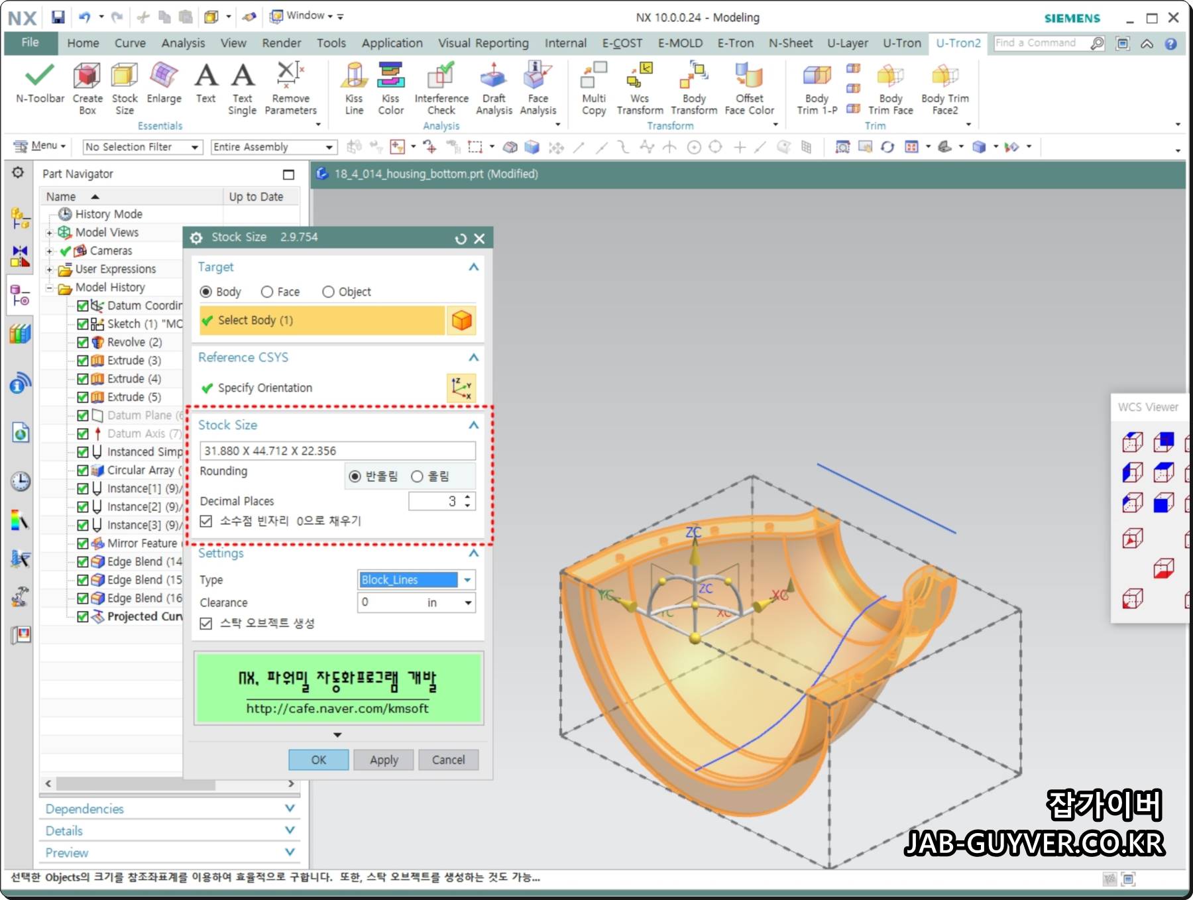Open the Clearance units dropdown
This screenshot has height=900, width=1193.
[x=468, y=602]
